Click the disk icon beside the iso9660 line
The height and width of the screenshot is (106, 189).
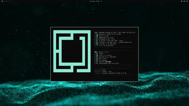[x=97, y=42]
